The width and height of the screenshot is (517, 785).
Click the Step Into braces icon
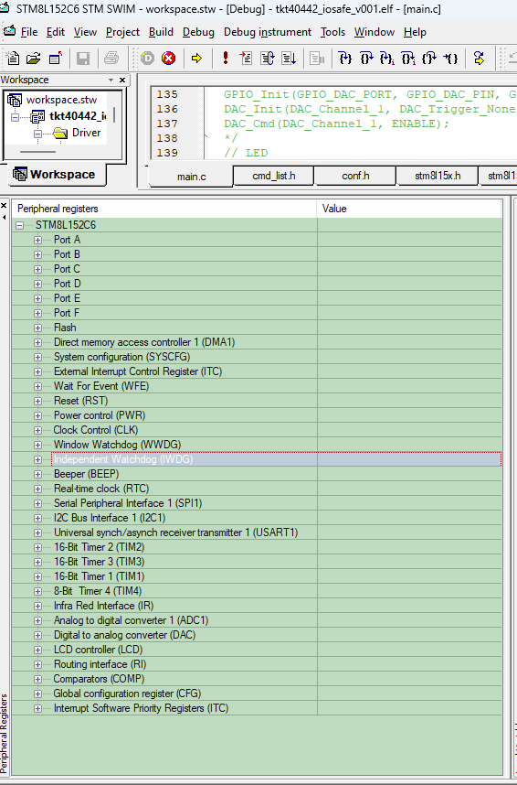(345, 59)
